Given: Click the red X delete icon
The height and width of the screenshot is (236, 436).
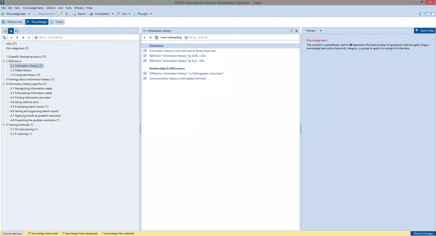Looking at the screenshot, I should (x=67, y=14).
